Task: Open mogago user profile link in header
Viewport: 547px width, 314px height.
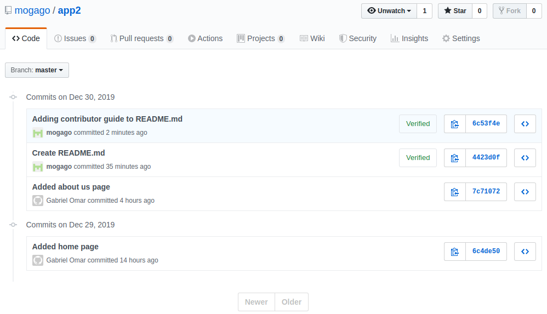Action: 32,10
